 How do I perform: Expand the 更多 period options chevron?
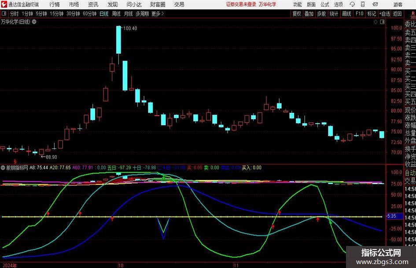click(x=162, y=14)
